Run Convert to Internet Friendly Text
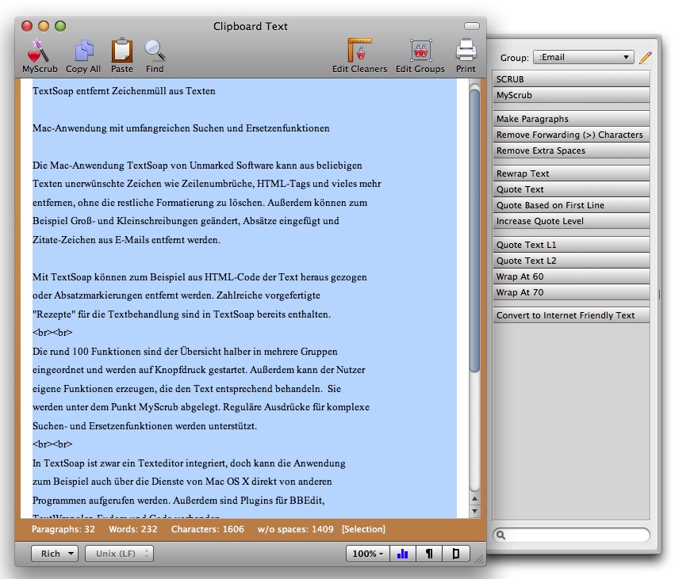 pyautogui.click(x=570, y=315)
